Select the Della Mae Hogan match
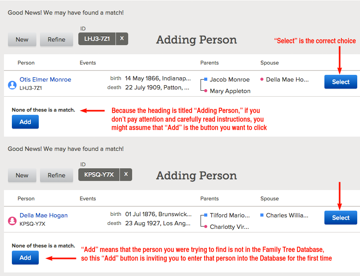The height and width of the screenshot is (276, 360). click(341, 218)
